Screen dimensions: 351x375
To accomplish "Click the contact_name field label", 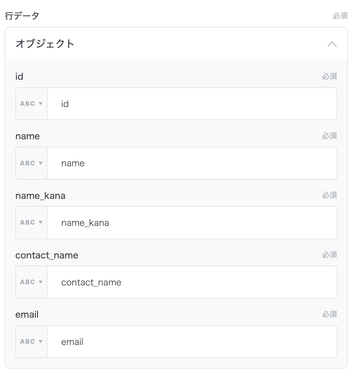I will [47, 255].
